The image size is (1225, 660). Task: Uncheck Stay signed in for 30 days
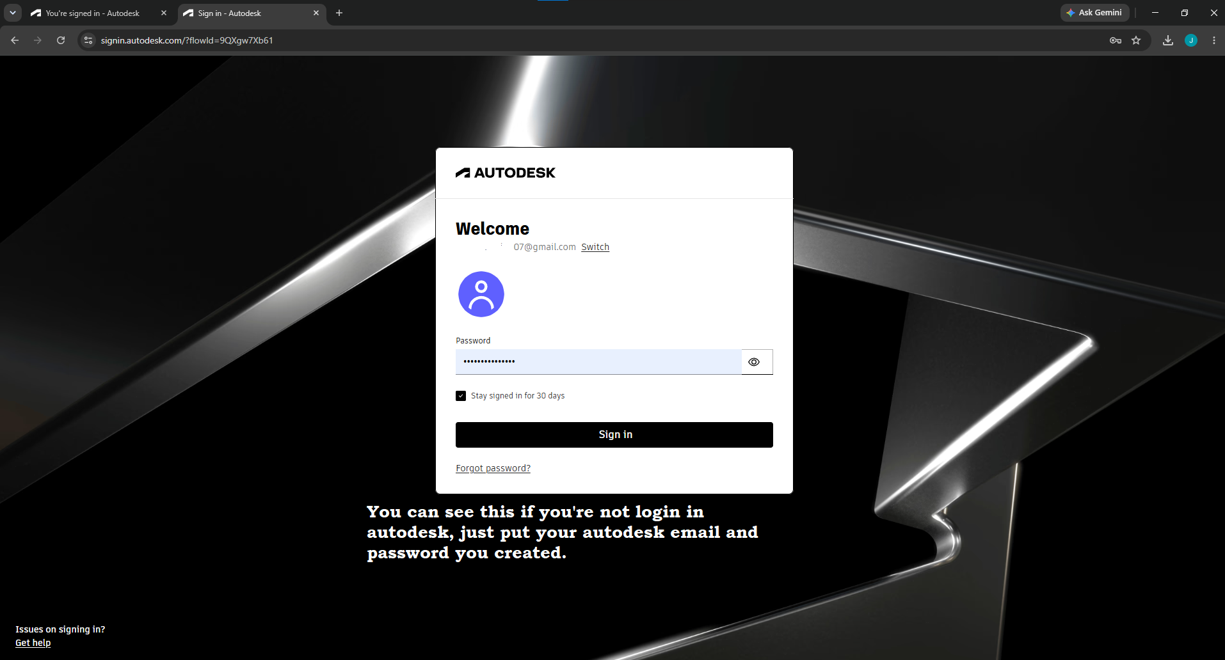pyautogui.click(x=461, y=396)
